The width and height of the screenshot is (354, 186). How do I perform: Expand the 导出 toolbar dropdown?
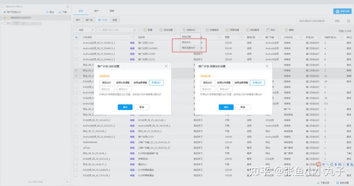coord(272,30)
